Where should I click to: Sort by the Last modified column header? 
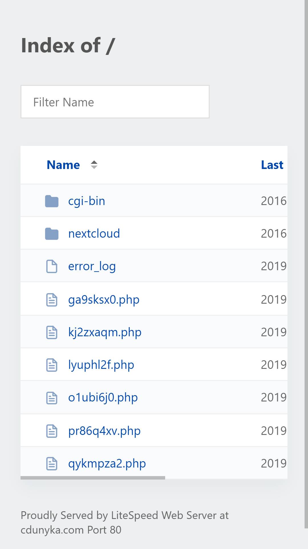tap(272, 165)
